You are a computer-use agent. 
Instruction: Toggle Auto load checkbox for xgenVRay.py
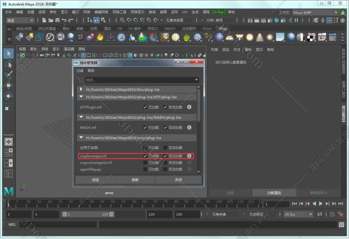click(x=165, y=169)
